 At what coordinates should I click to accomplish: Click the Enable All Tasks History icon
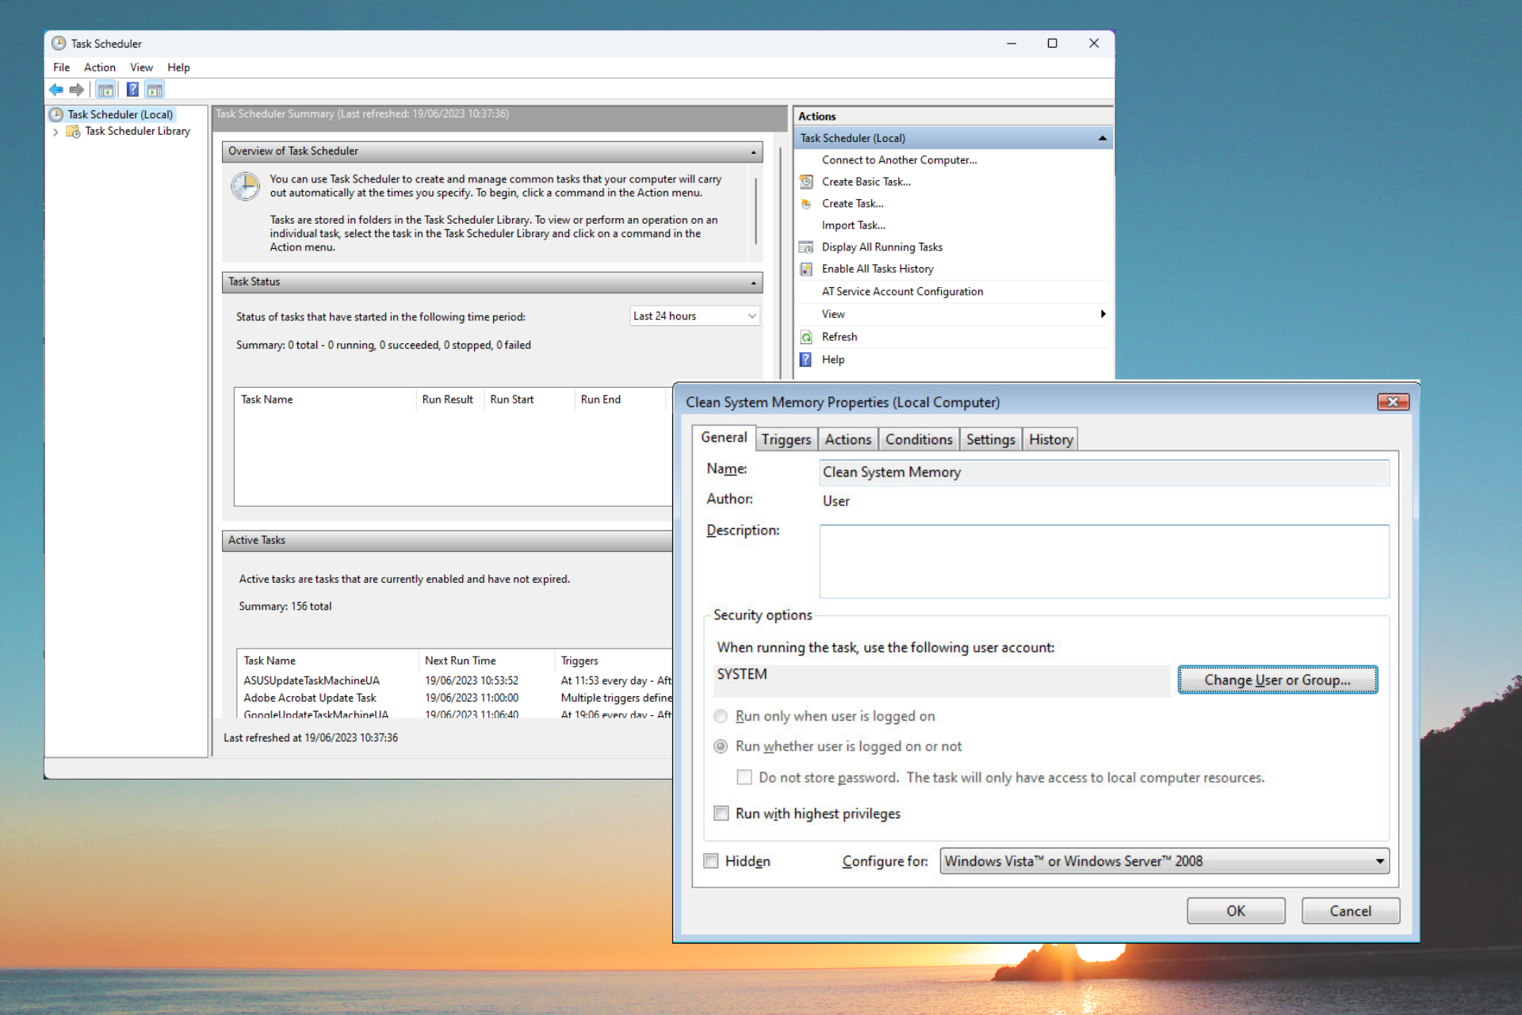click(x=805, y=269)
